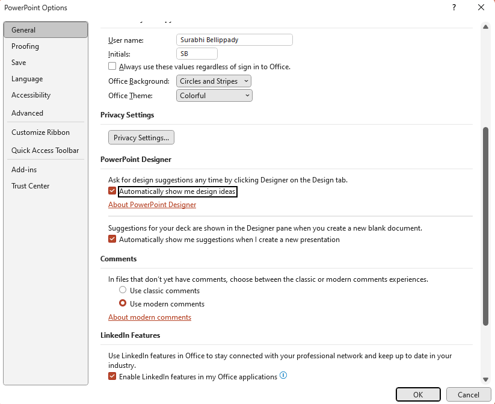Click the LinkedIn features info icon
The image size is (495, 404).
[x=283, y=375]
